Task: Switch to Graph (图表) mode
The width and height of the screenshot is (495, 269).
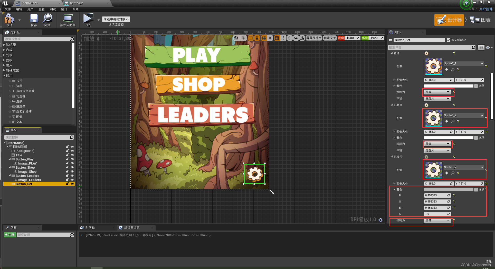Action: [x=480, y=20]
